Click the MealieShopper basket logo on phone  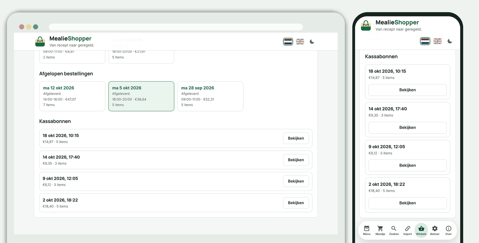(x=366, y=26)
